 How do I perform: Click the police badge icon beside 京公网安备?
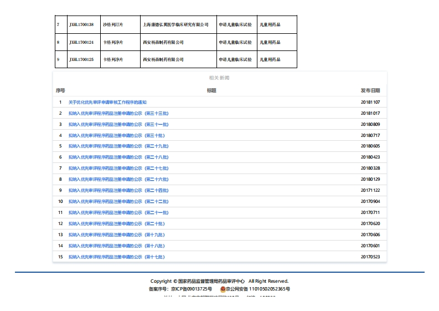pos(223,289)
